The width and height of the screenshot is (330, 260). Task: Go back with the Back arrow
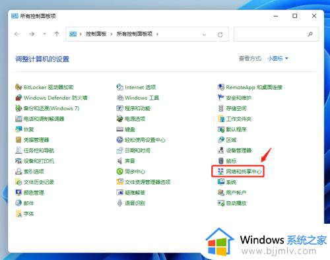point(17,34)
